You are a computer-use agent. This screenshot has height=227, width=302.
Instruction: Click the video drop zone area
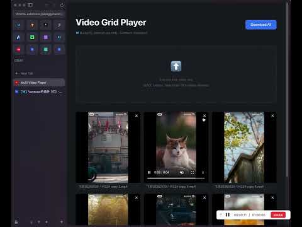click(x=176, y=74)
